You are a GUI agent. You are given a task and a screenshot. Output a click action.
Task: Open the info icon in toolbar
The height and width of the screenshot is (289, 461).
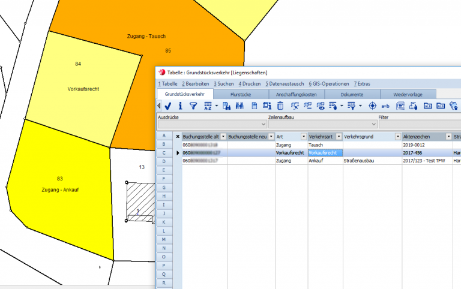[x=180, y=106]
